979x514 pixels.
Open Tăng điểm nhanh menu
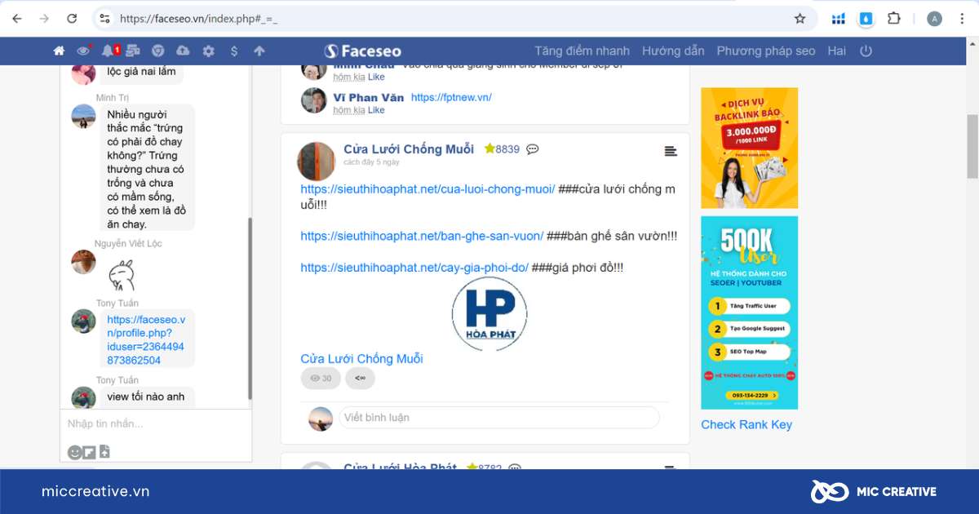(x=583, y=51)
